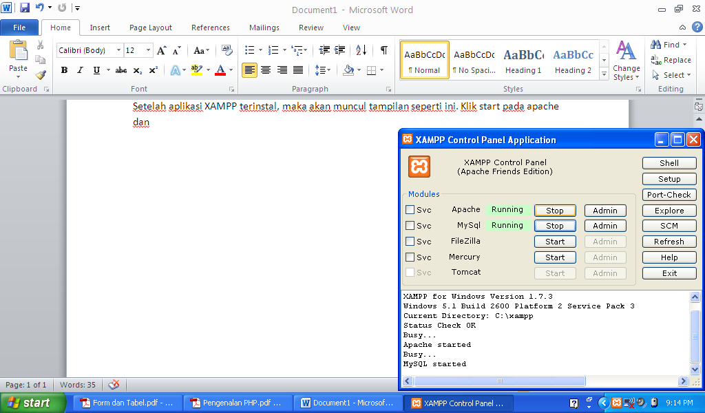Increase paragraph indent
The image size is (705, 413).
340,50
